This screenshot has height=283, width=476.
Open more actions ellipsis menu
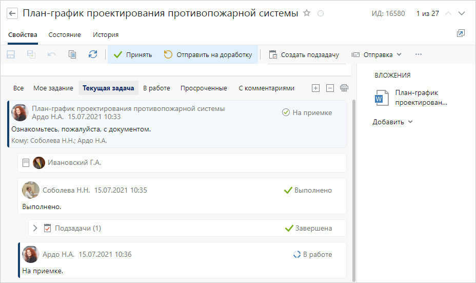pos(419,54)
